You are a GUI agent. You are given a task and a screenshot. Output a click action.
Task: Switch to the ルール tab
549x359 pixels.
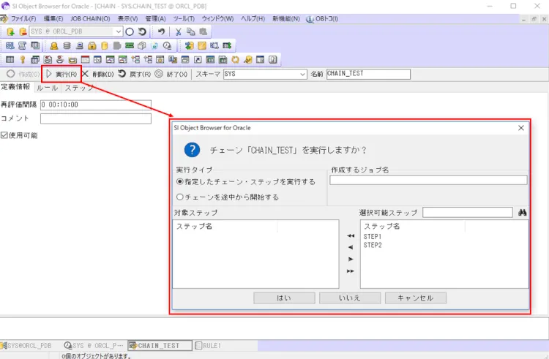(48, 88)
